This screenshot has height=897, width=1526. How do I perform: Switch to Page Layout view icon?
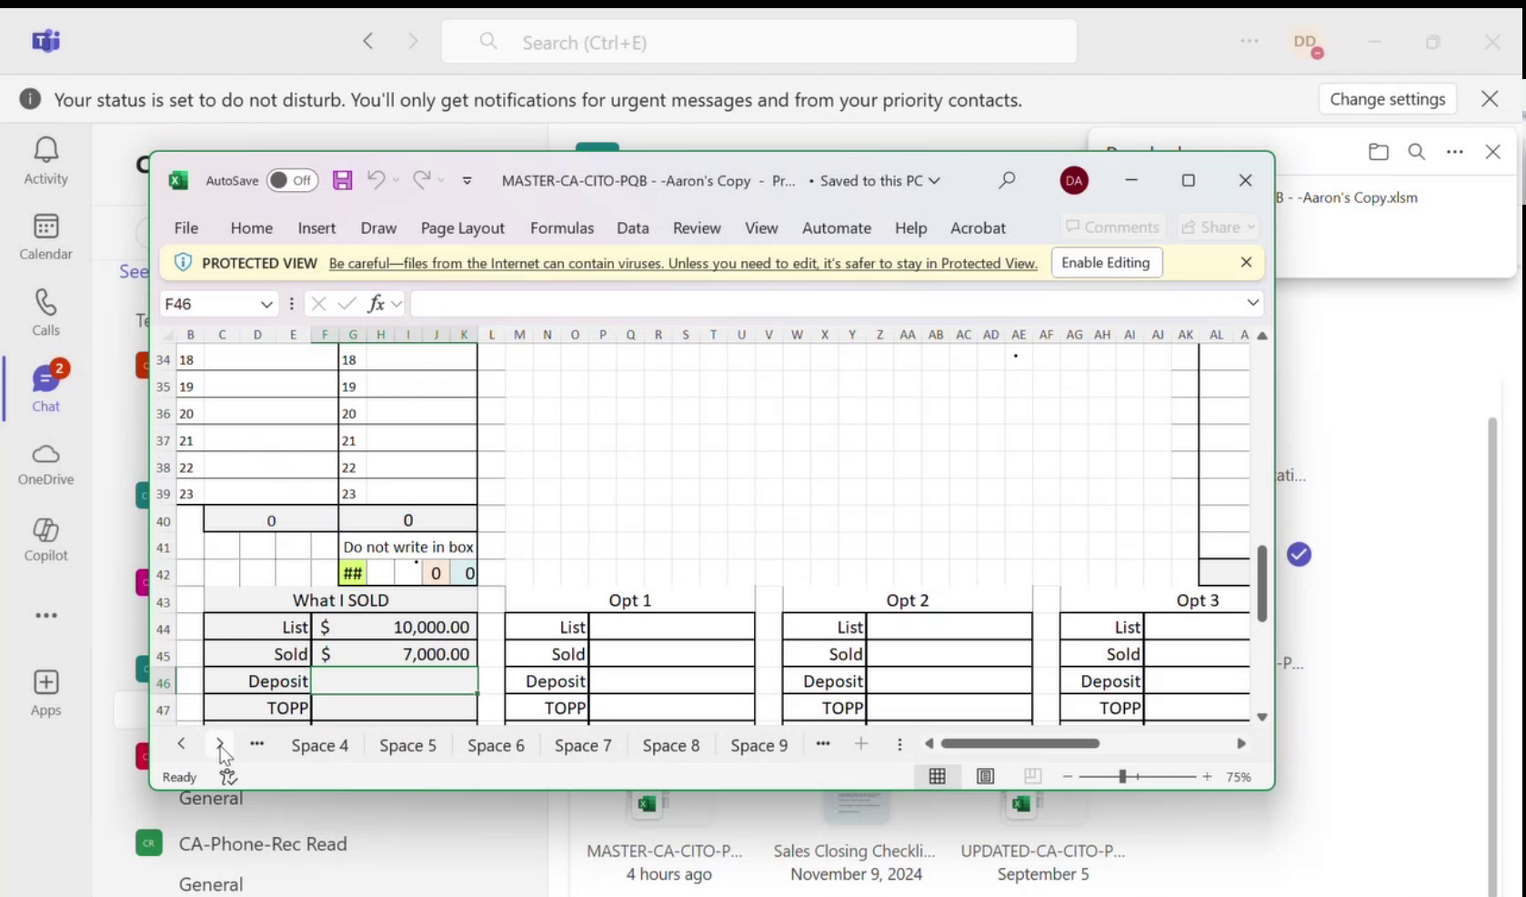click(x=985, y=776)
